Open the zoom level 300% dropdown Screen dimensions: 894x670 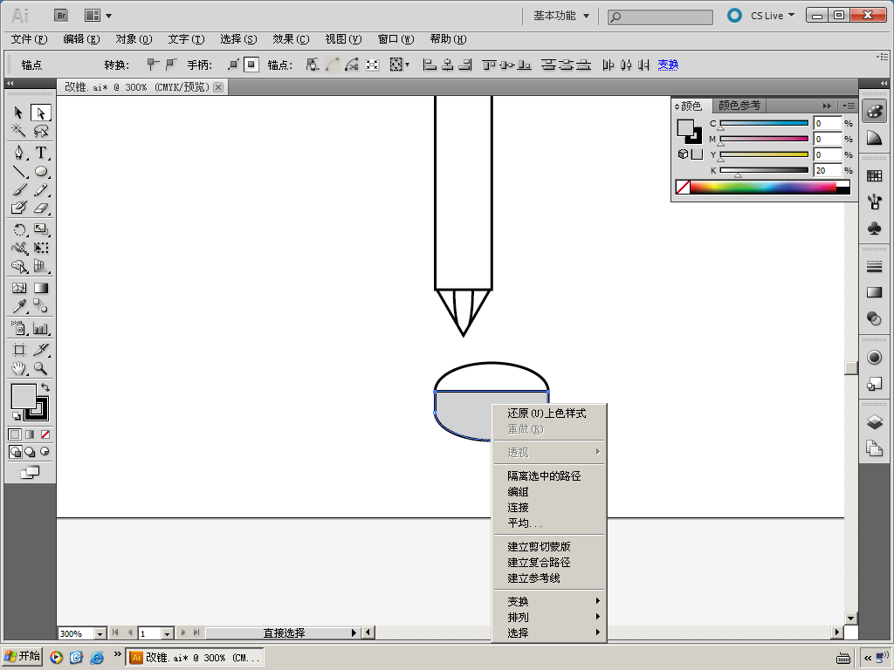[100, 633]
